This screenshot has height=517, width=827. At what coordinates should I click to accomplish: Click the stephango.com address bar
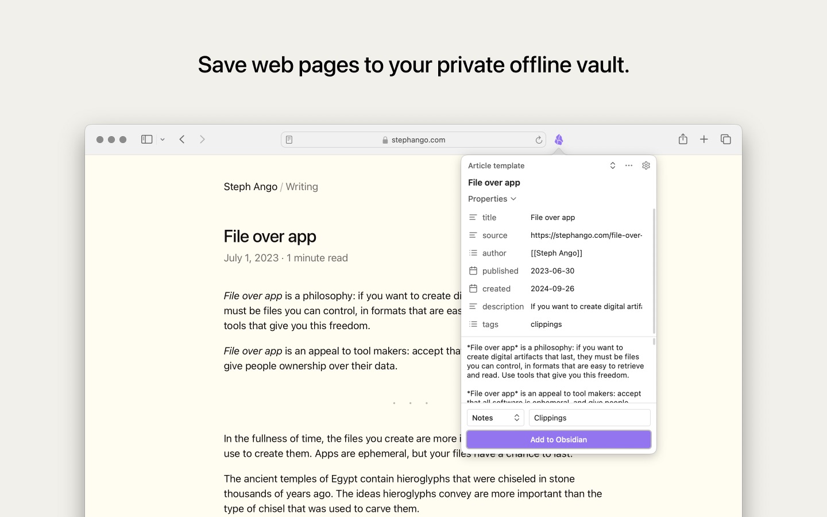pos(413,140)
